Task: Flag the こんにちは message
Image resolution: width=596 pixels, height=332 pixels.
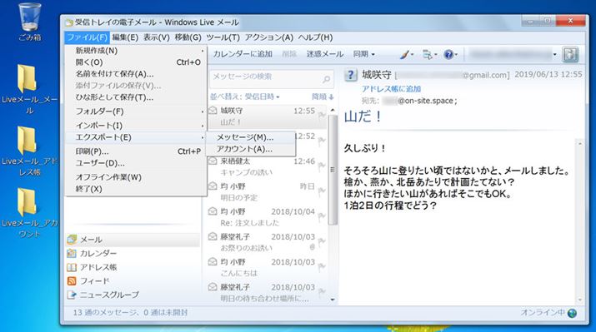Action: coord(322,267)
